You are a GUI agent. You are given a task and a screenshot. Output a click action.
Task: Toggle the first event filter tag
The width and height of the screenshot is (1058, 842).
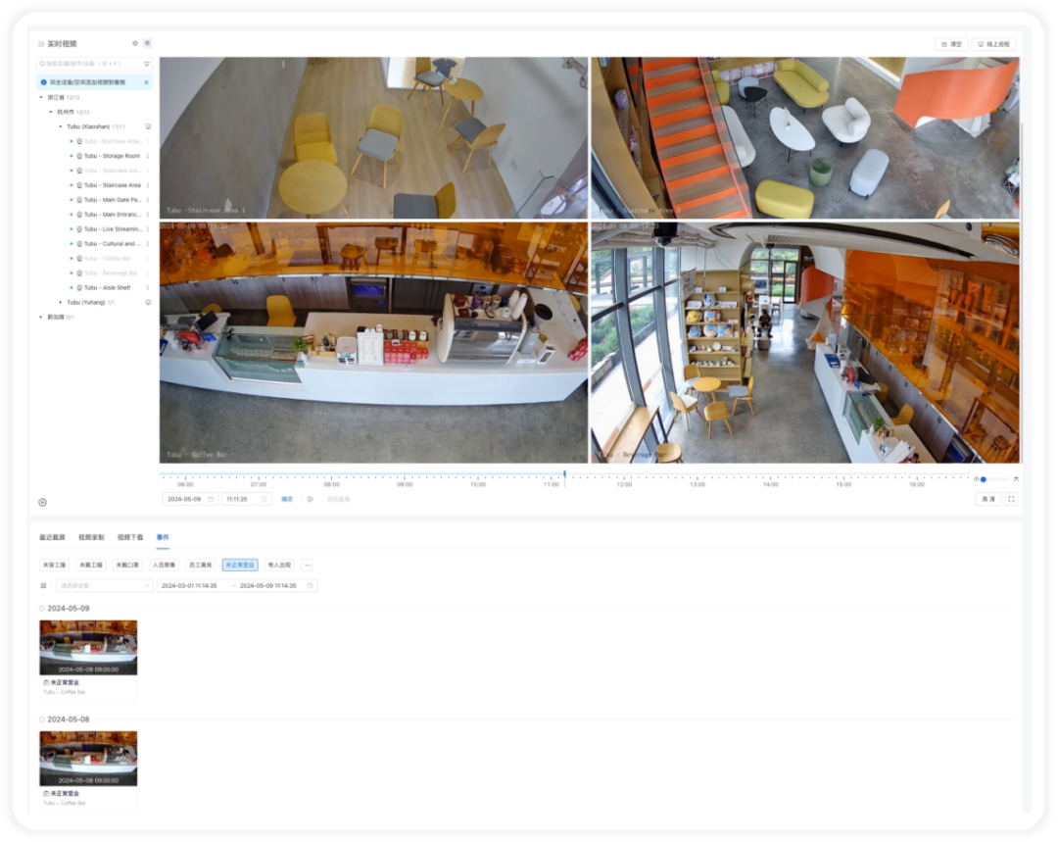(x=54, y=565)
